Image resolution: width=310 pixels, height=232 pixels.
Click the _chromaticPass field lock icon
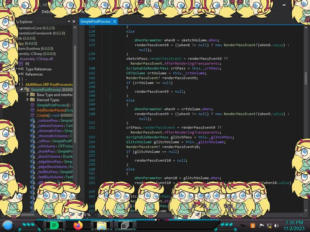pos(32,130)
